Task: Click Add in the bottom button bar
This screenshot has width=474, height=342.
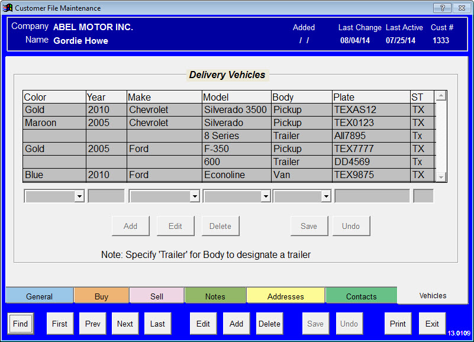Action: pyautogui.click(x=236, y=324)
